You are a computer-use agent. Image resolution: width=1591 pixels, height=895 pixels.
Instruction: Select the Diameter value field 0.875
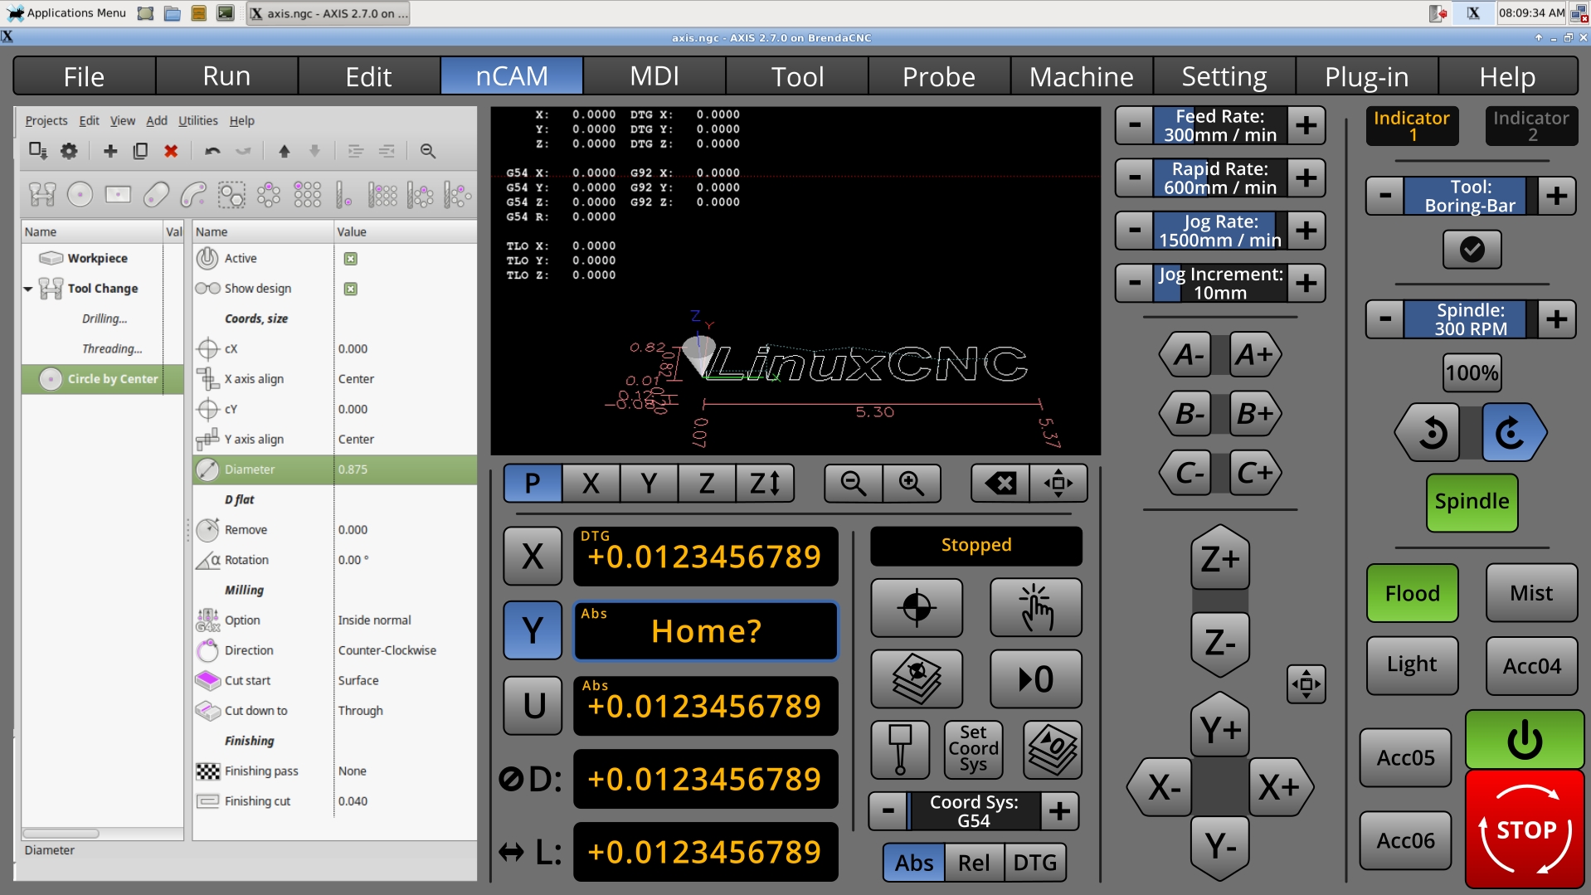click(404, 469)
